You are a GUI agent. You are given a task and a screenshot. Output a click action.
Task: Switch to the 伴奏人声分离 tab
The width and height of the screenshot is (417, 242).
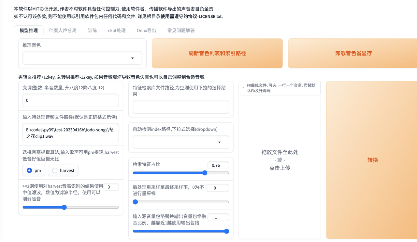pyautogui.click(x=63, y=30)
